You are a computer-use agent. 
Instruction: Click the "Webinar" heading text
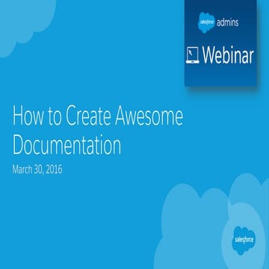coord(228,55)
